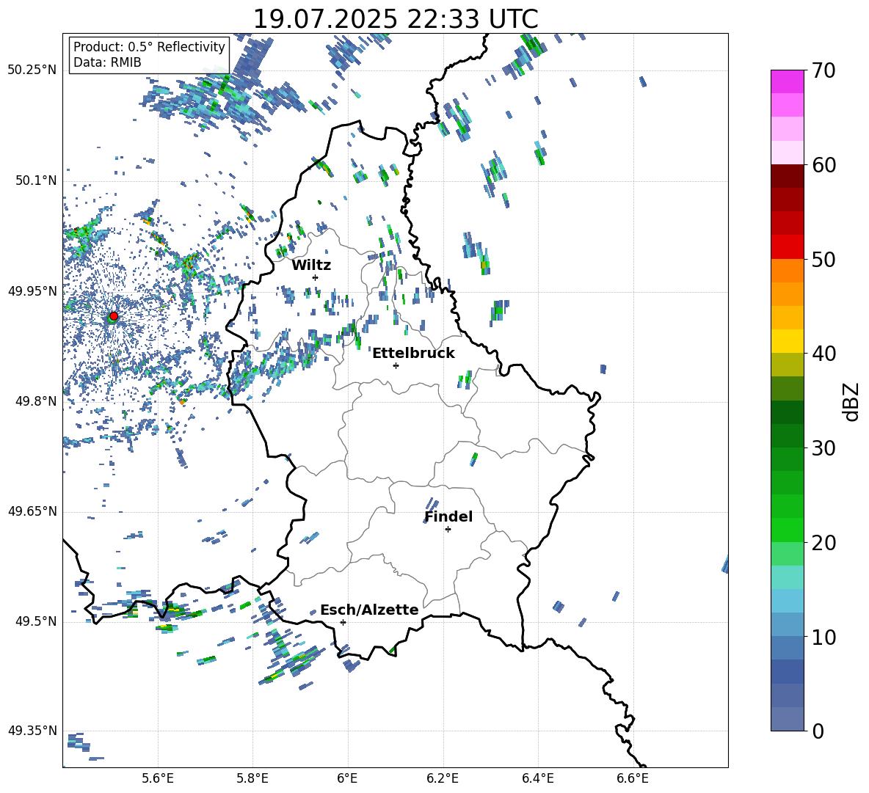
Task: Click the Esch/Alzette city label
Action: 369,610
